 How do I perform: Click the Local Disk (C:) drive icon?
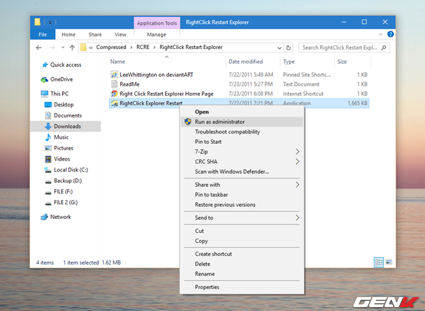pos(48,170)
